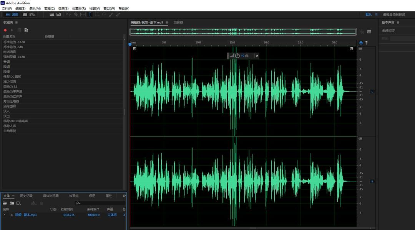Viewport: 415px width, 230px height.
Task: Select the Time Selection tool
Action: click(x=90, y=14)
